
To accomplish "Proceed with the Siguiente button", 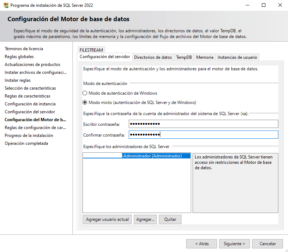I will [x=234, y=244].
